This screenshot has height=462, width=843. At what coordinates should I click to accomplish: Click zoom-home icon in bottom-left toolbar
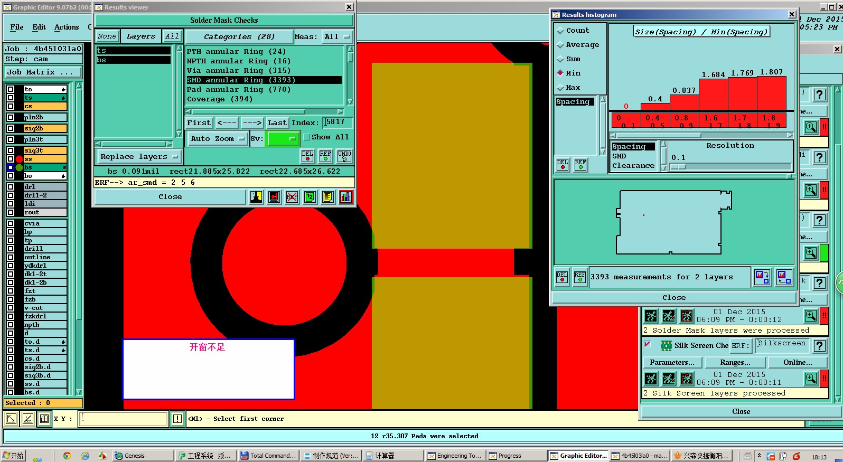11,419
